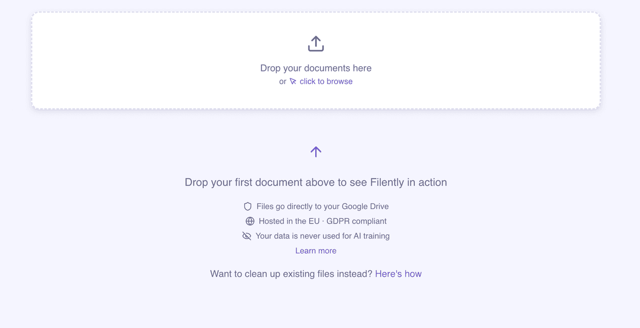Viewport: 640px width, 328px height.
Task: Click the globe icon beside the GDPR notice
Action: click(x=249, y=221)
